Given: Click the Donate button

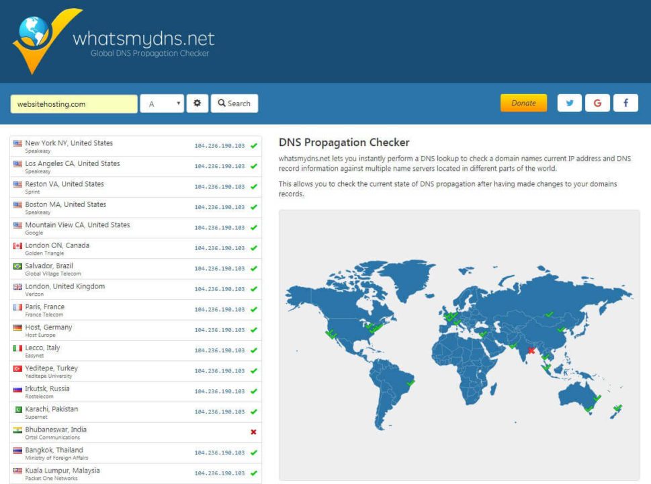Looking at the screenshot, I should [525, 103].
